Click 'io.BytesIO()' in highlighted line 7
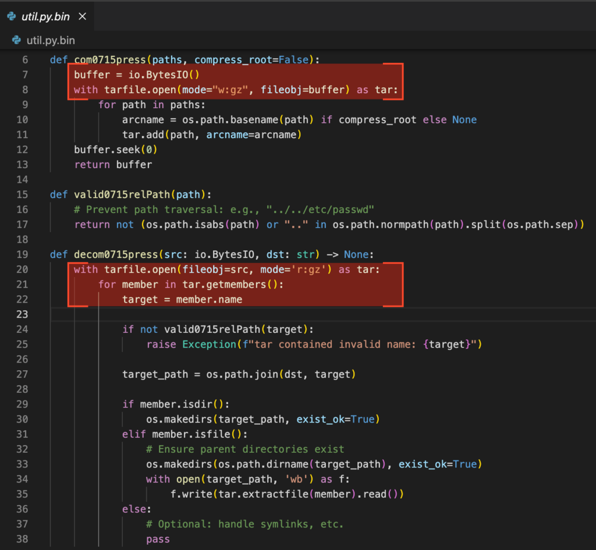This screenshot has height=550, width=596. [x=164, y=75]
